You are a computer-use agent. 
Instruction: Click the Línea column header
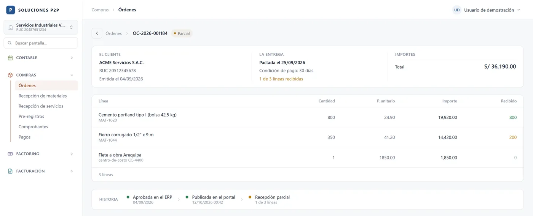tap(103, 101)
